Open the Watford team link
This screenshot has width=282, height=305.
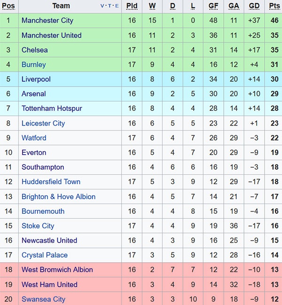pyautogui.click(x=34, y=138)
